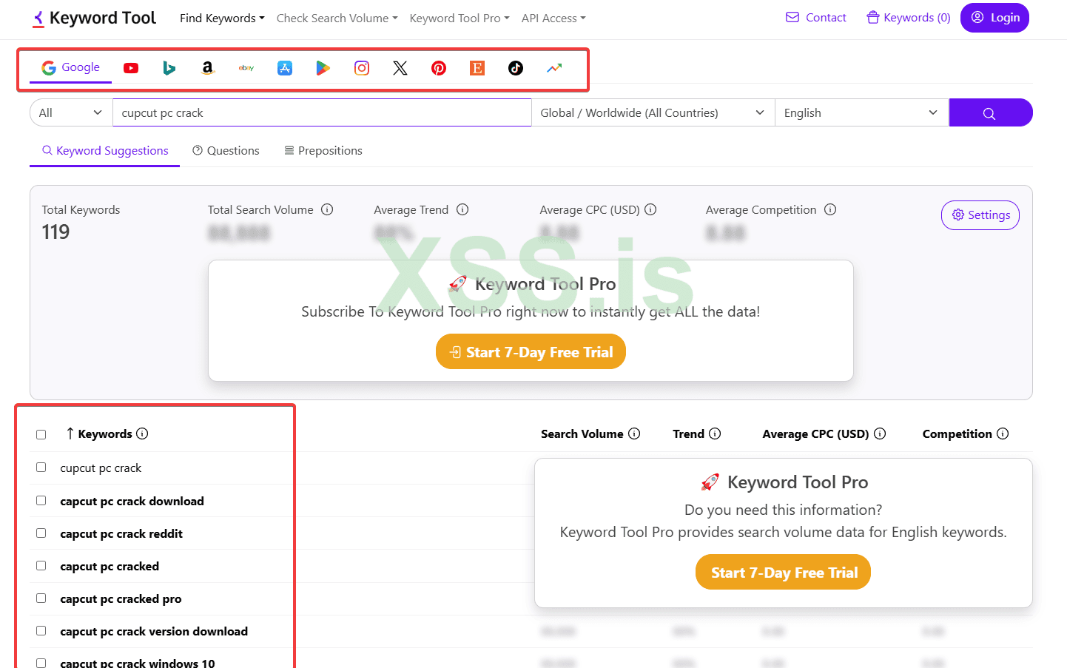Expand the Global / Worldwide country dropdown
Image resolution: width=1067 pixels, height=668 pixels.
652,113
